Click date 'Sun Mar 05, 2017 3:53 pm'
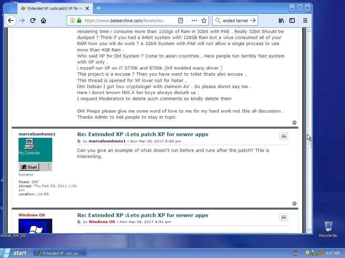 tap(156, 141)
